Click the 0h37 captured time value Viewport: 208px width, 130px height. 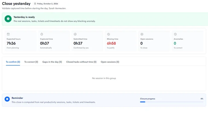(44, 43)
